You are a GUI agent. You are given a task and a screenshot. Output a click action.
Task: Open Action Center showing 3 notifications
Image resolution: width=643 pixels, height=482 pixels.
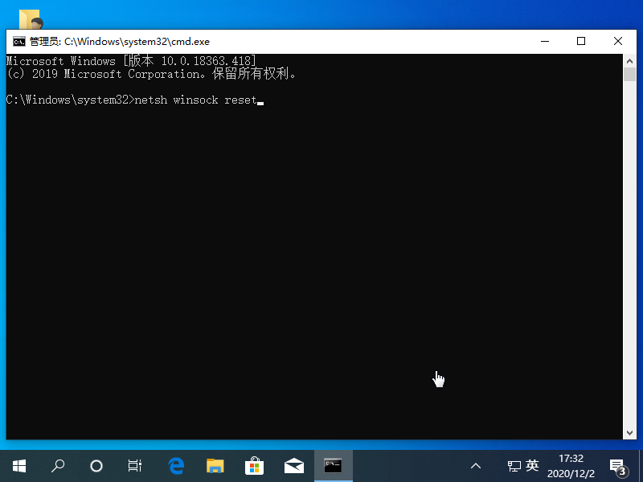(x=619, y=466)
